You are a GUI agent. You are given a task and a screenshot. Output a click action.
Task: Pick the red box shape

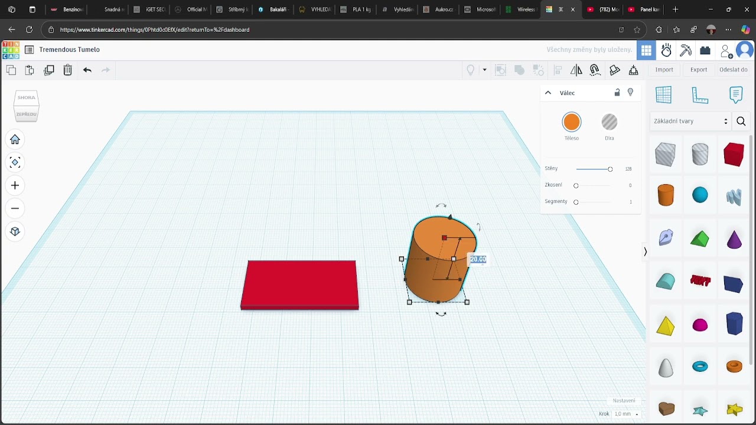734,155
